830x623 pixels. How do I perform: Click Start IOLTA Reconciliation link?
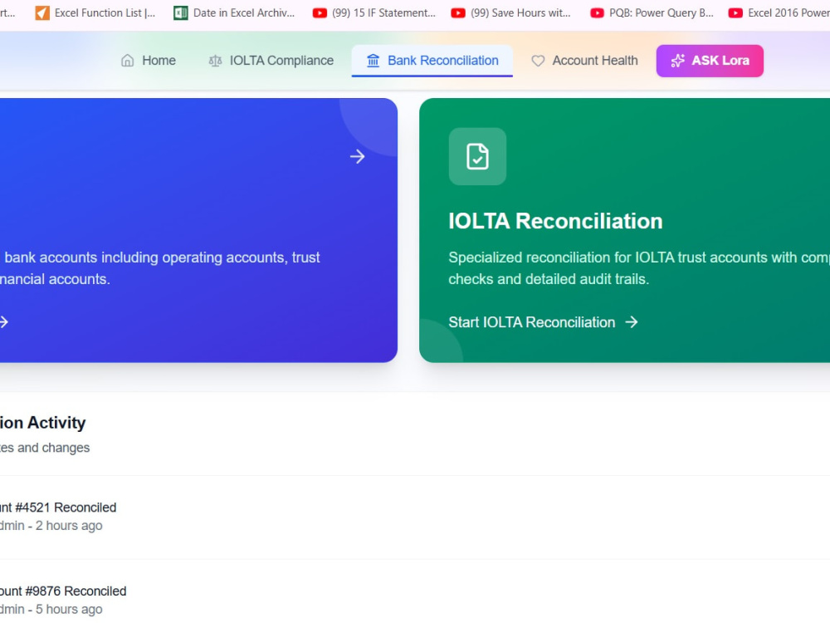tap(543, 322)
